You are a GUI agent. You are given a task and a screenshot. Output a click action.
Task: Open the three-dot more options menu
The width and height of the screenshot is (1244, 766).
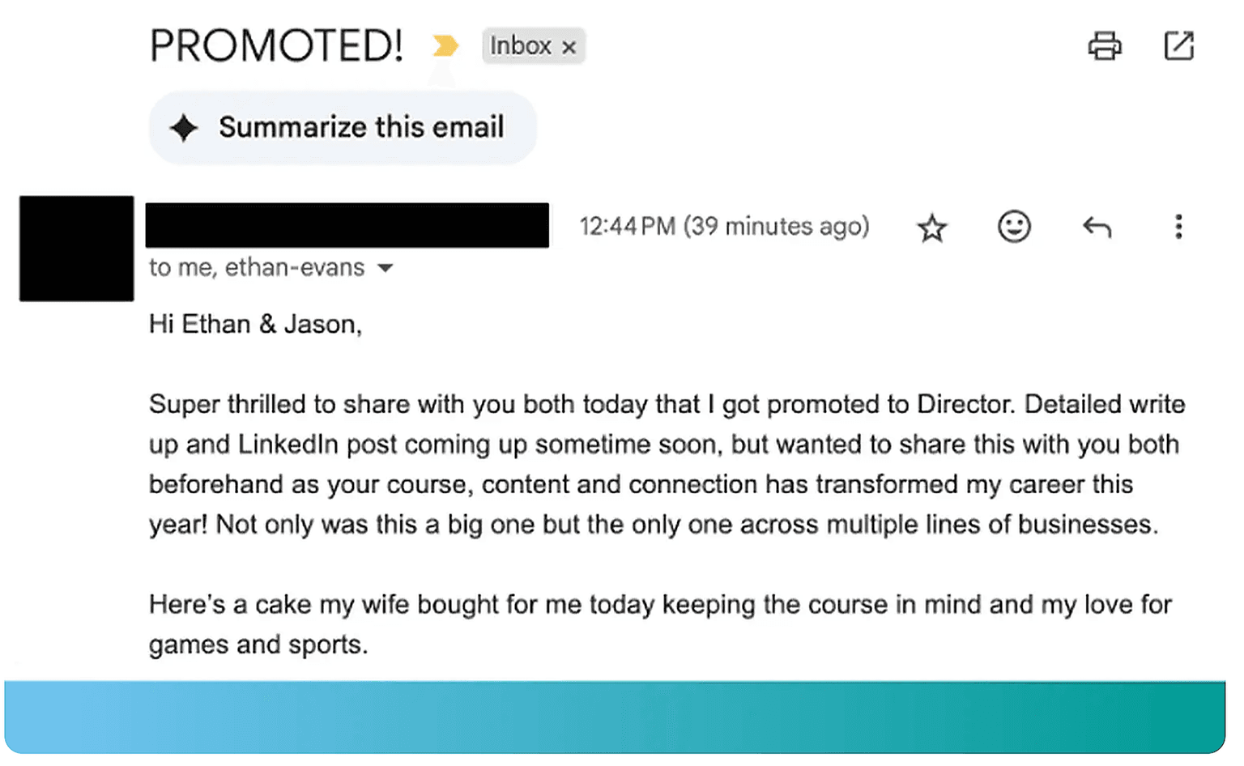coord(1178,227)
